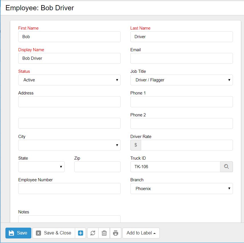This screenshot has width=244, height=243.
Task: Expand the State dropdown
Action: [41, 167]
